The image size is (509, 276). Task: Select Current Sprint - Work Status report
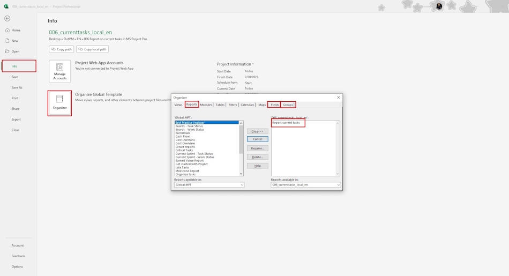click(x=195, y=157)
